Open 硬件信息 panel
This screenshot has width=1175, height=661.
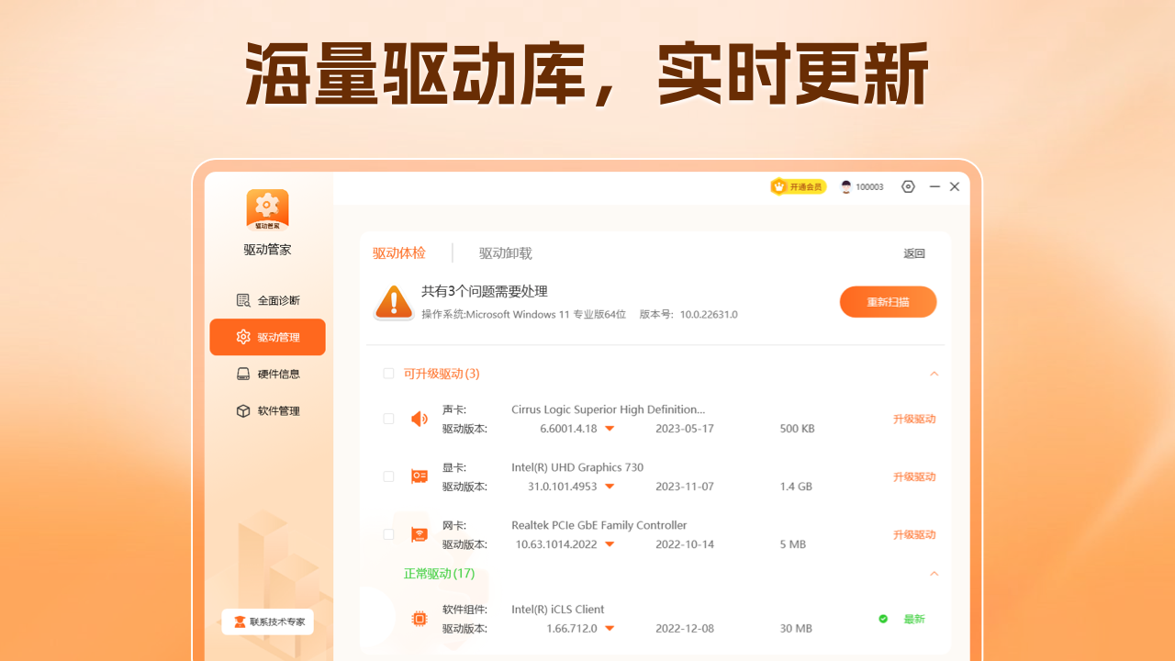267,374
